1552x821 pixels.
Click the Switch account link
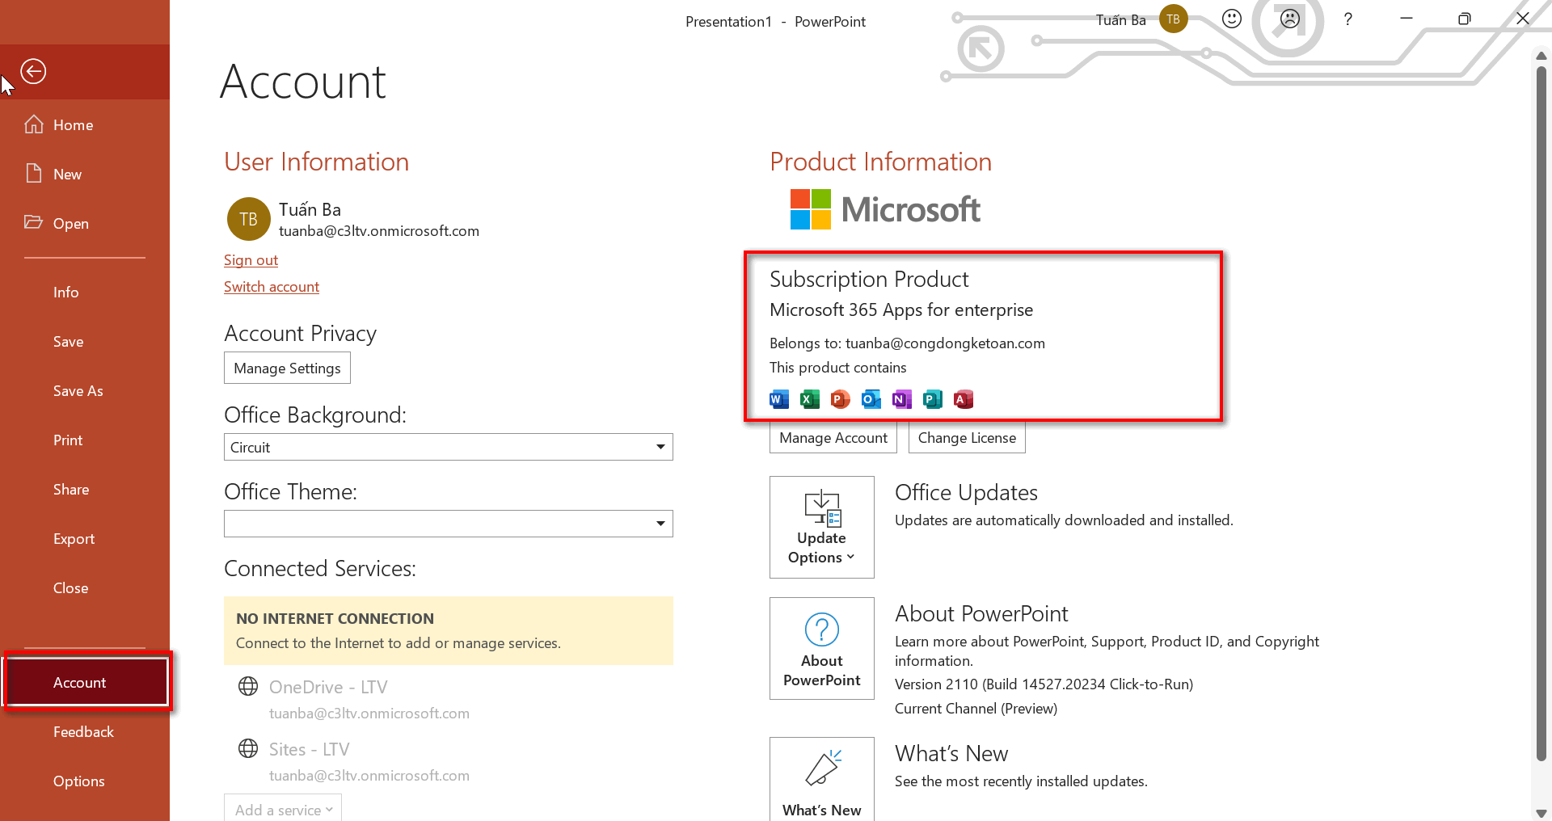tap(272, 287)
